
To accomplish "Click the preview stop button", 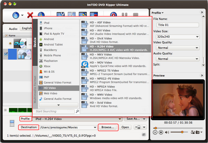I will (161, 132).
